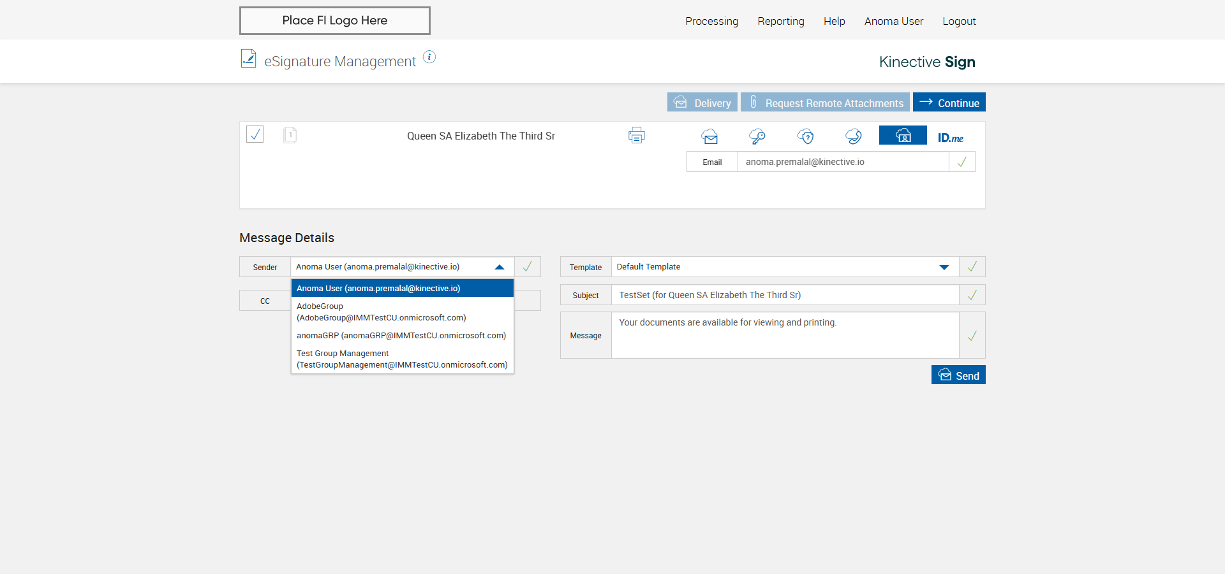
Task: Click the Continue button
Action: 949,103
